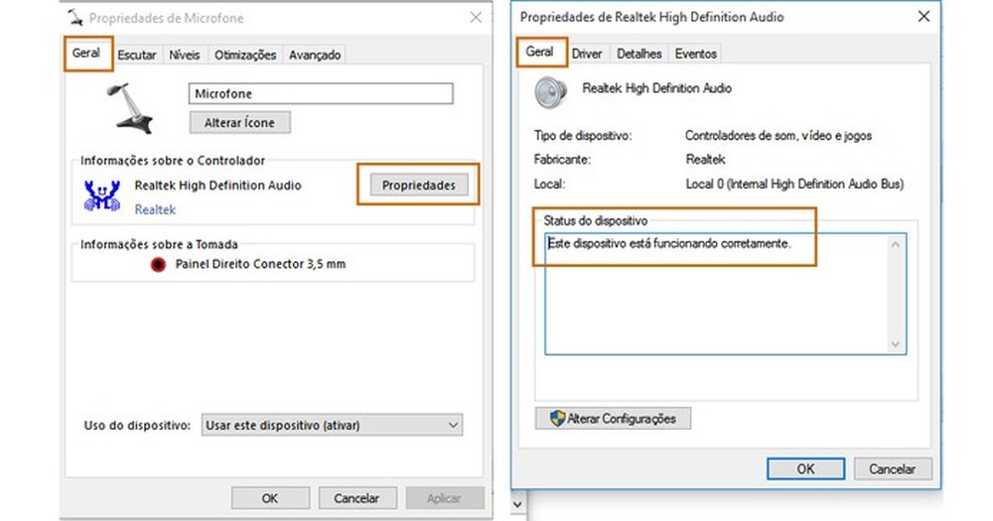Select the Geral tab in Realtek properties window
993x521 pixels.
click(x=539, y=52)
